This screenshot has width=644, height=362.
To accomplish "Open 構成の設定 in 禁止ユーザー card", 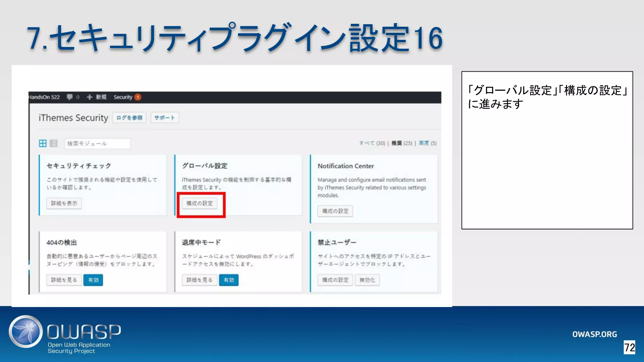I will [x=335, y=280].
